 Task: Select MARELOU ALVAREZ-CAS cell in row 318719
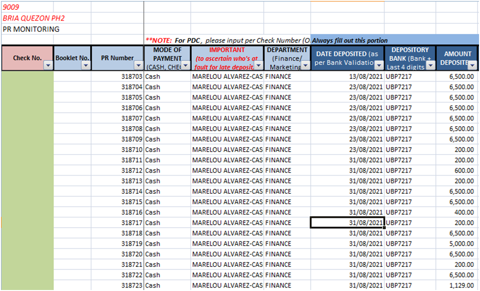[x=227, y=244]
